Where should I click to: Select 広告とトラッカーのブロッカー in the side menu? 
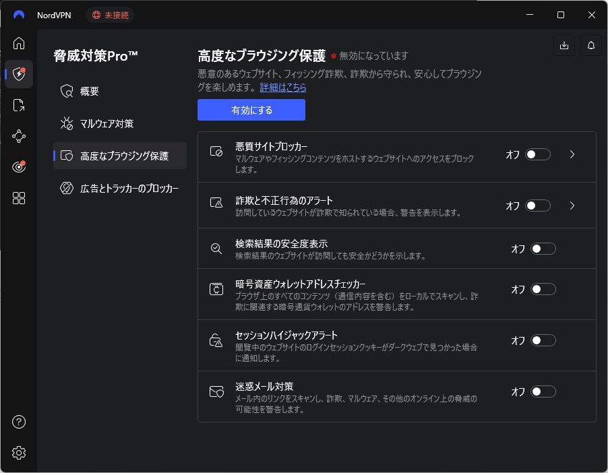129,188
